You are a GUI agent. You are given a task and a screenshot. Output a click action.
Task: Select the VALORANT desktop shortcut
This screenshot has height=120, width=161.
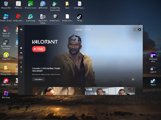[x=6, y=82]
